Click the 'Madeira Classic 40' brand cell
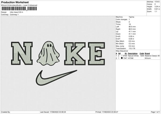 152,56
